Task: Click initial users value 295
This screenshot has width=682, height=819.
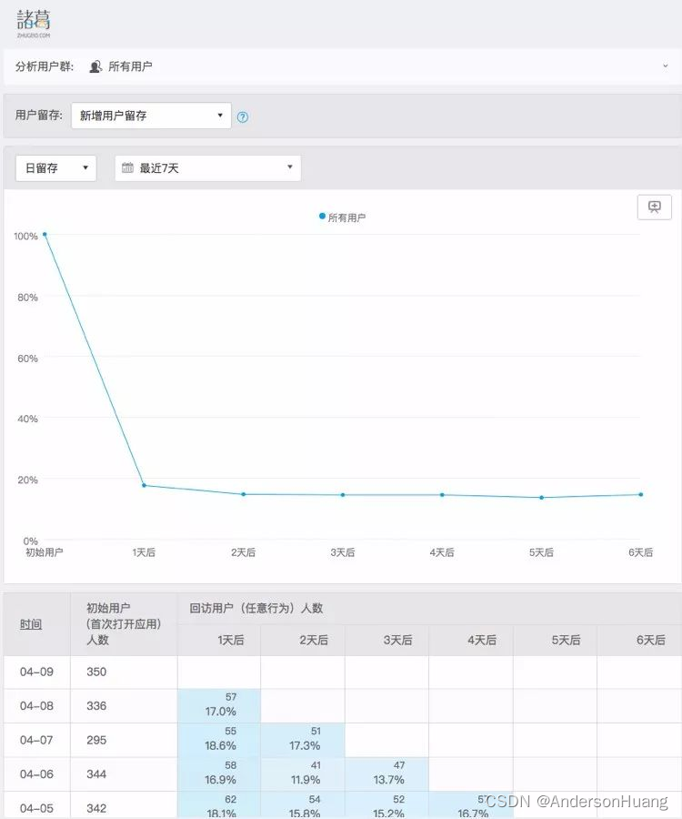Action: tap(96, 740)
